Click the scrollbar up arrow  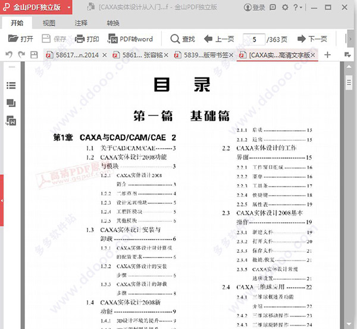[349, 67]
